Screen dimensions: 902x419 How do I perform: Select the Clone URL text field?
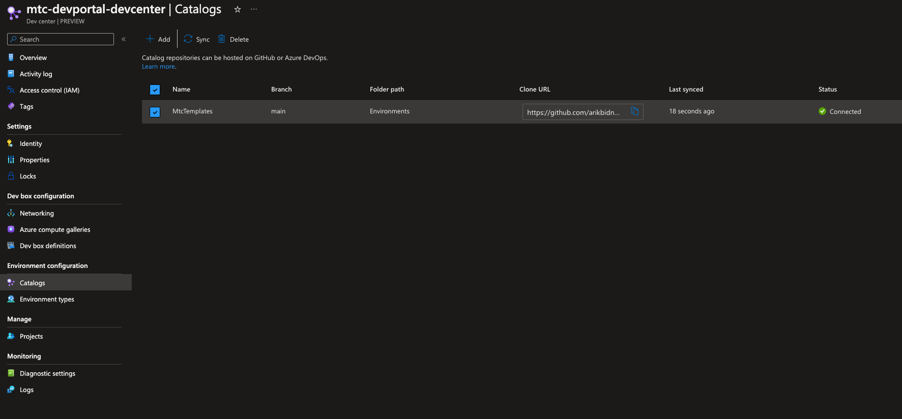573,112
